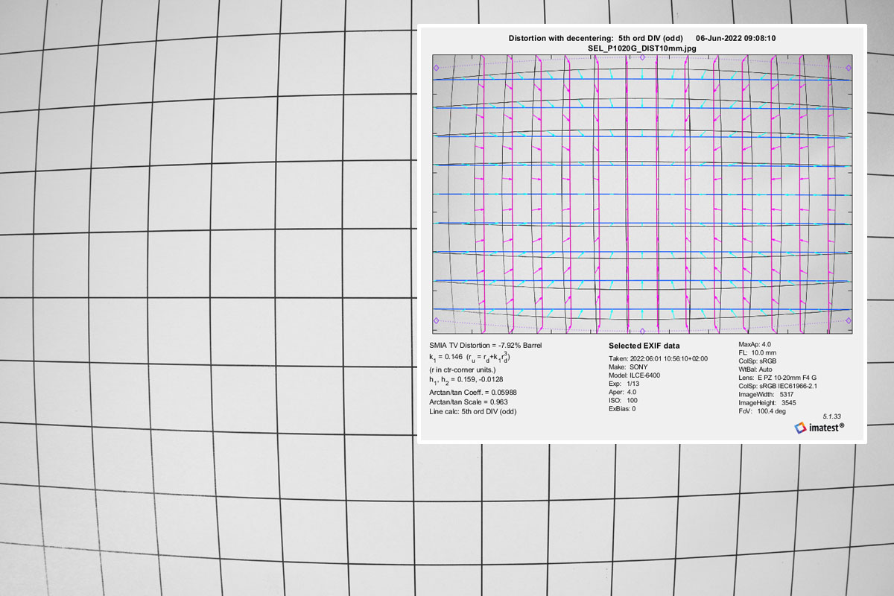This screenshot has width=894, height=596.
Task: Click the bottom-center purple diamond marker
Action: tap(642, 329)
